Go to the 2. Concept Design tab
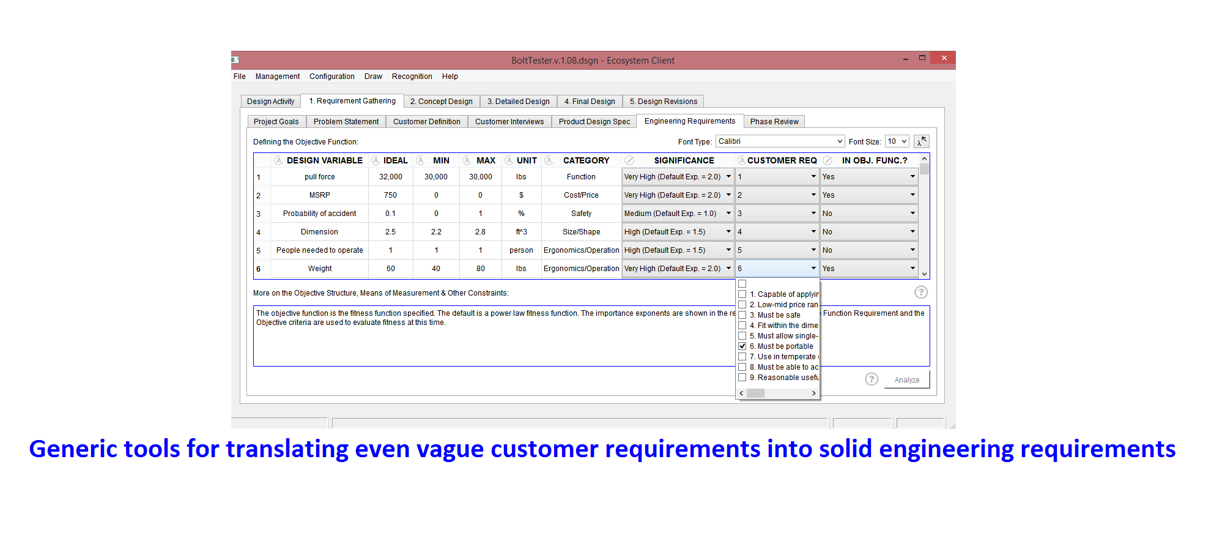The height and width of the screenshot is (541, 1214). click(441, 102)
